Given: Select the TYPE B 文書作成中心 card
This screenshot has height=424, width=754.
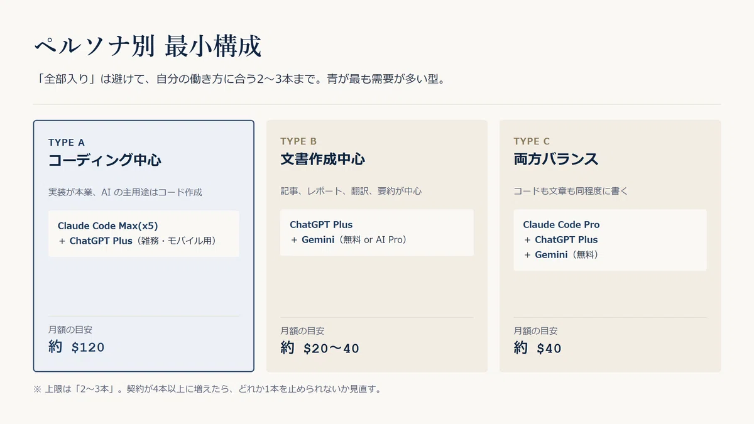Looking at the screenshot, I should pyautogui.click(x=377, y=246).
